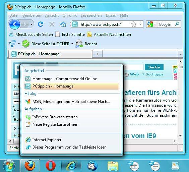Image resolution: width=189 pixels, height=172 pixels.
Task: Click the Firefox taskbar icon
Action: point(30,166)
